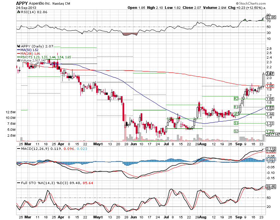The height and width of the screenshot is (220, 280).
Task: Click the small triangle after the Chg value
Action: (264, 8)
